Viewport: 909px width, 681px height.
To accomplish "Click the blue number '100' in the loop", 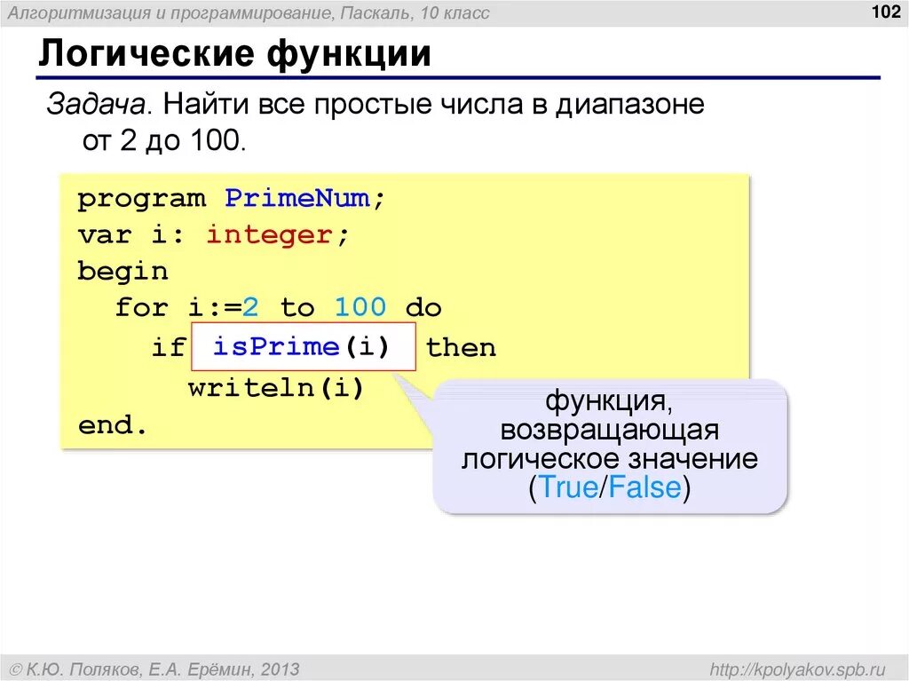I will click(360, 307).
